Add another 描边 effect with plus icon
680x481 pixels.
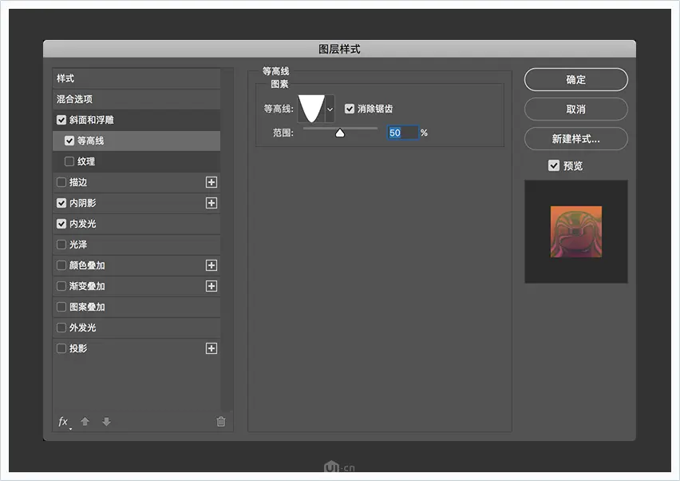[212, 182]
